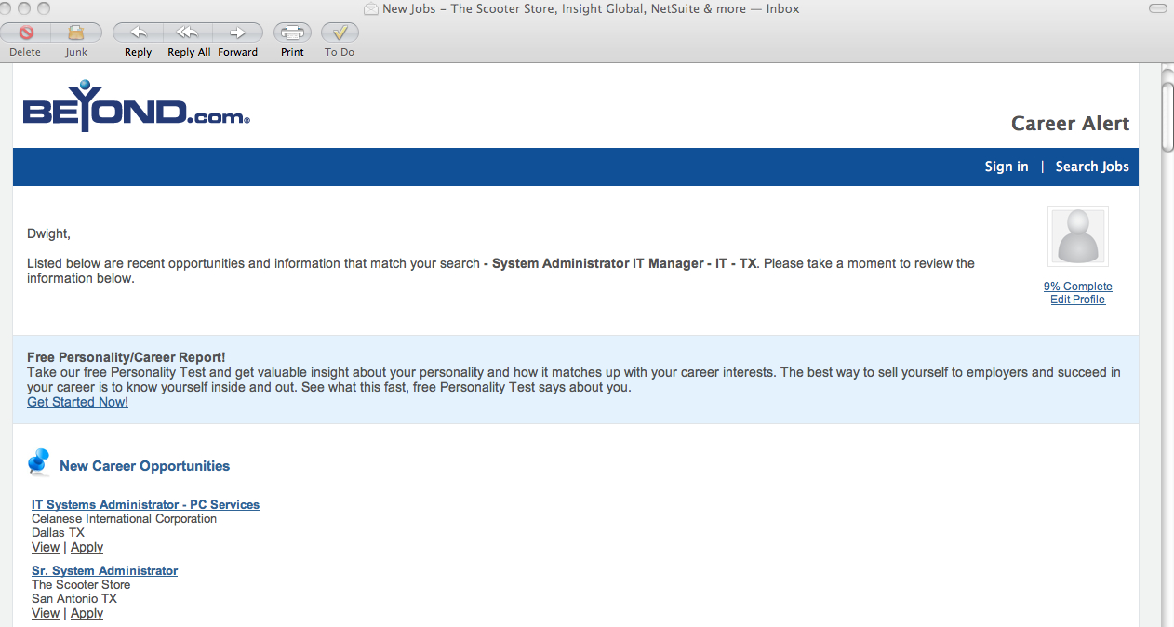Open the Sign in link
Viewport: 1174px width, 627px height.
1007,167
